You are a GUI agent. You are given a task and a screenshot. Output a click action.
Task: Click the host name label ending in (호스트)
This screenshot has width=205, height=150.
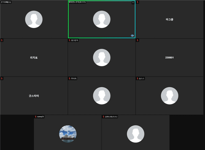tap(77, 2)
